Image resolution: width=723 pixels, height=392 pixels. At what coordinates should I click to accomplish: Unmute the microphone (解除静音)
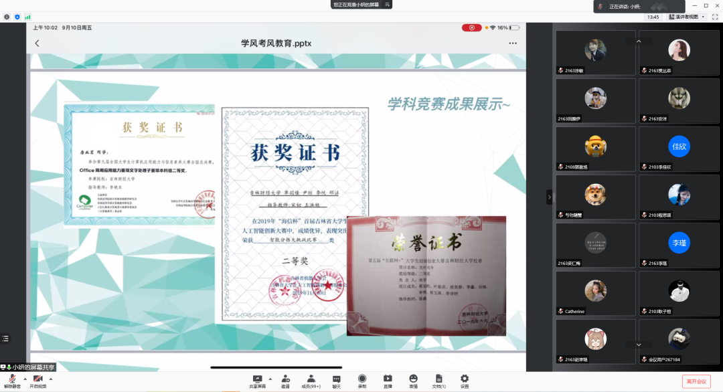coord(12,380)
